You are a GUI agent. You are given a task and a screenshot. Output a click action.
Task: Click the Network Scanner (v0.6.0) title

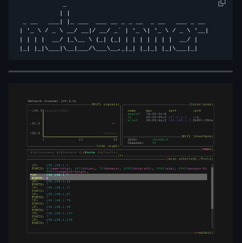point(52,101)
